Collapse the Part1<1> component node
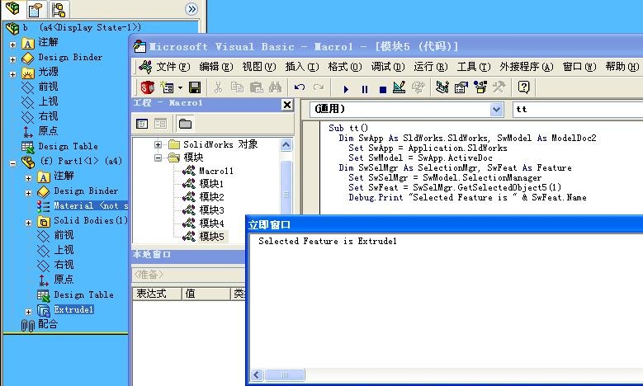Viewport: 643px width, 386px height. tap(12, 163)
